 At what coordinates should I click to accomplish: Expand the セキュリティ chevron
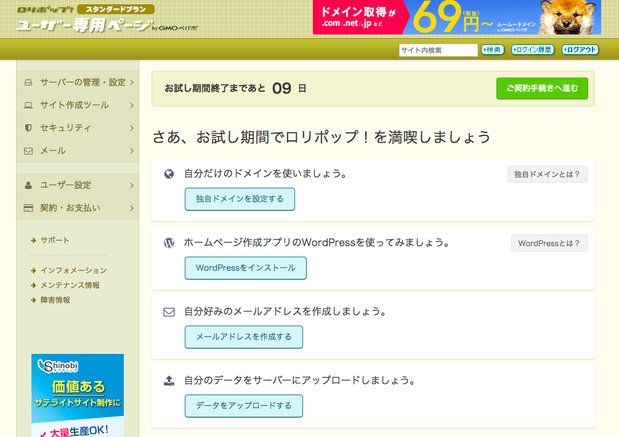click(x=132, y=128)
